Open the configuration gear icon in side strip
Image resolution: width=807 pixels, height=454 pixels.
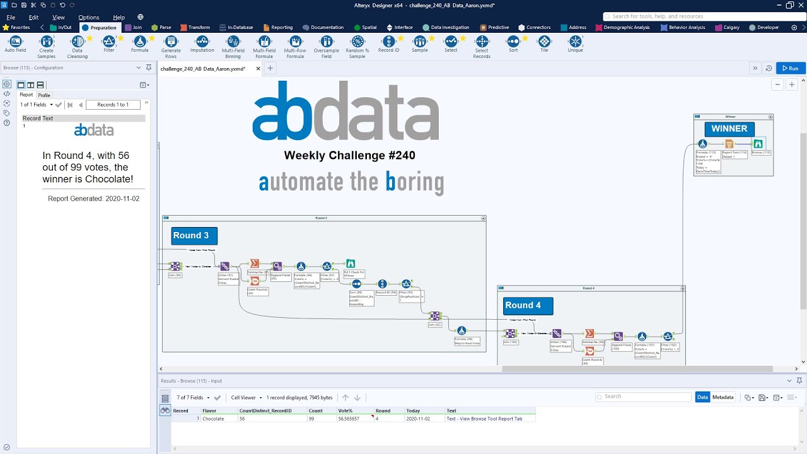[6, 84]
